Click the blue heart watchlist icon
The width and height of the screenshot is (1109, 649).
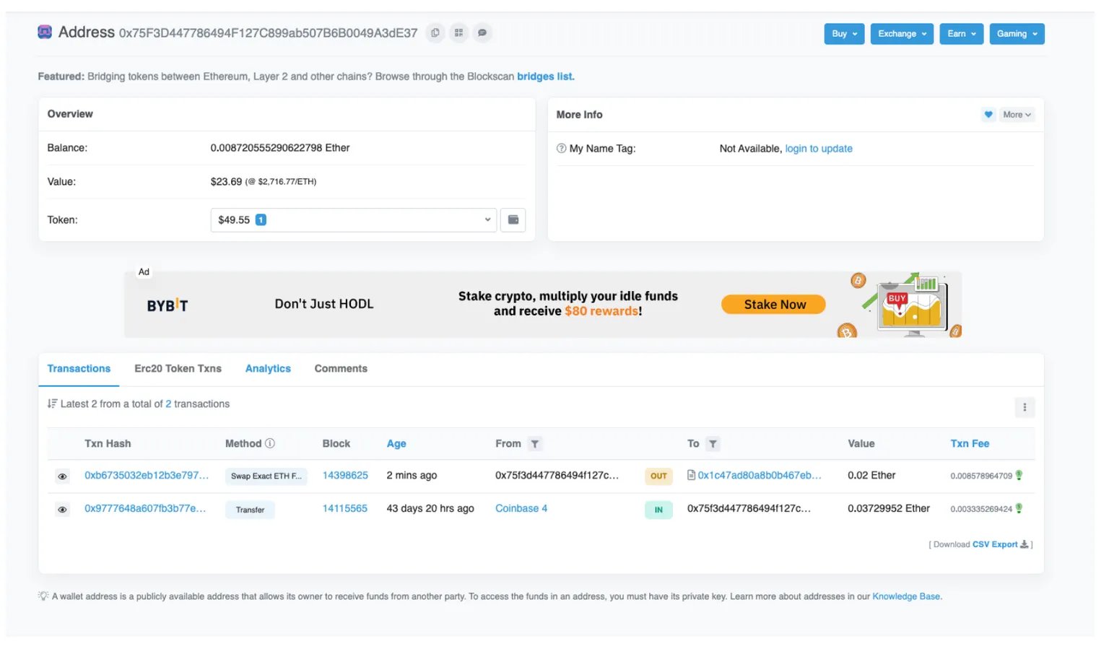click(x=988, y=115)
